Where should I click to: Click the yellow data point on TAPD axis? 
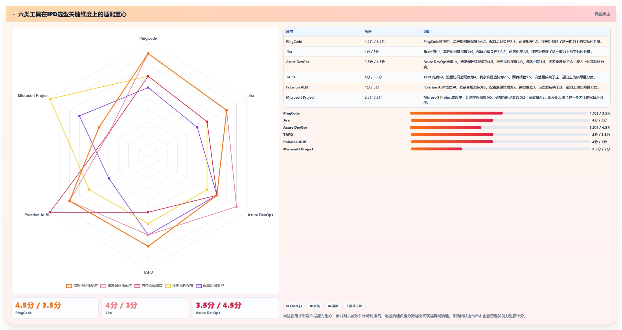[x=148, y=224]
